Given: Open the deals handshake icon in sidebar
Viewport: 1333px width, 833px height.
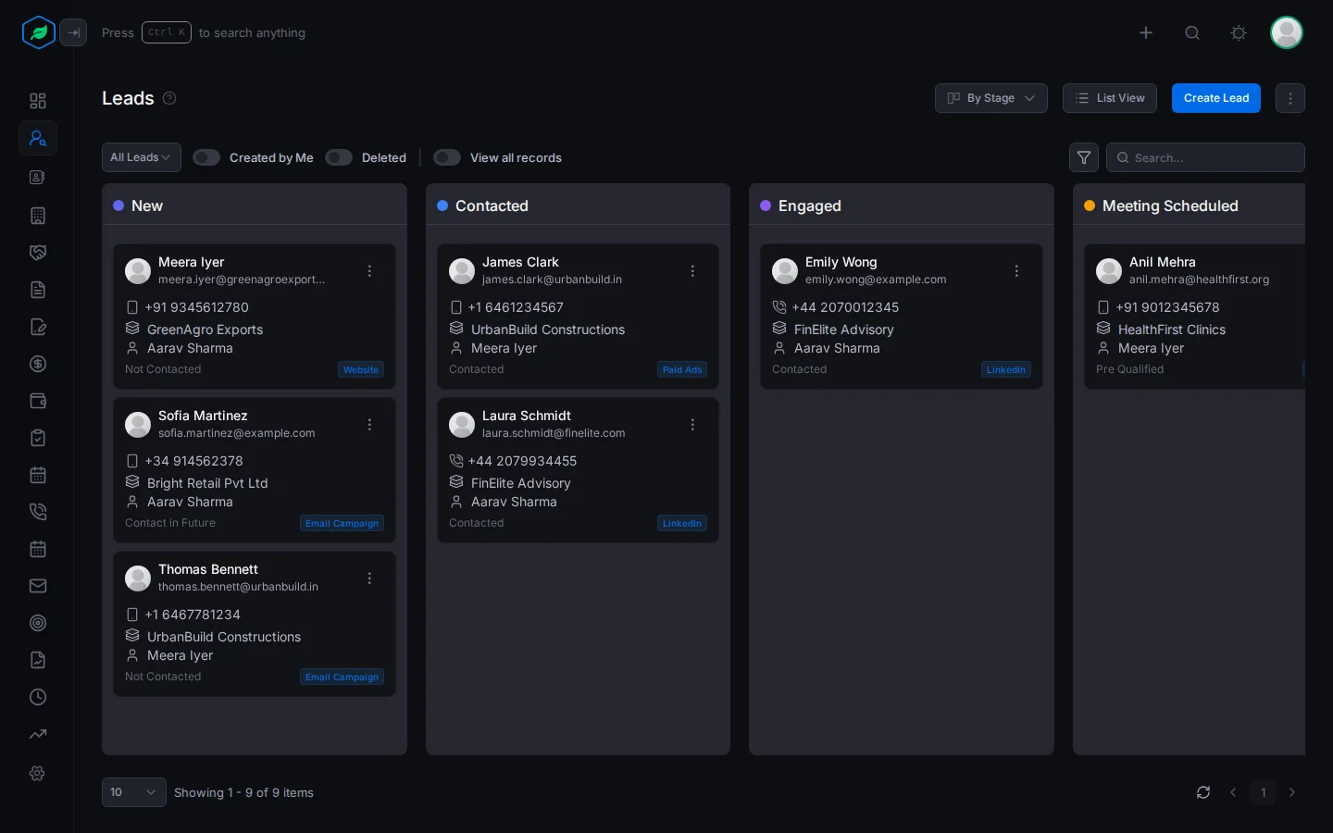Looking at the screenshot, I should [38, 253].
